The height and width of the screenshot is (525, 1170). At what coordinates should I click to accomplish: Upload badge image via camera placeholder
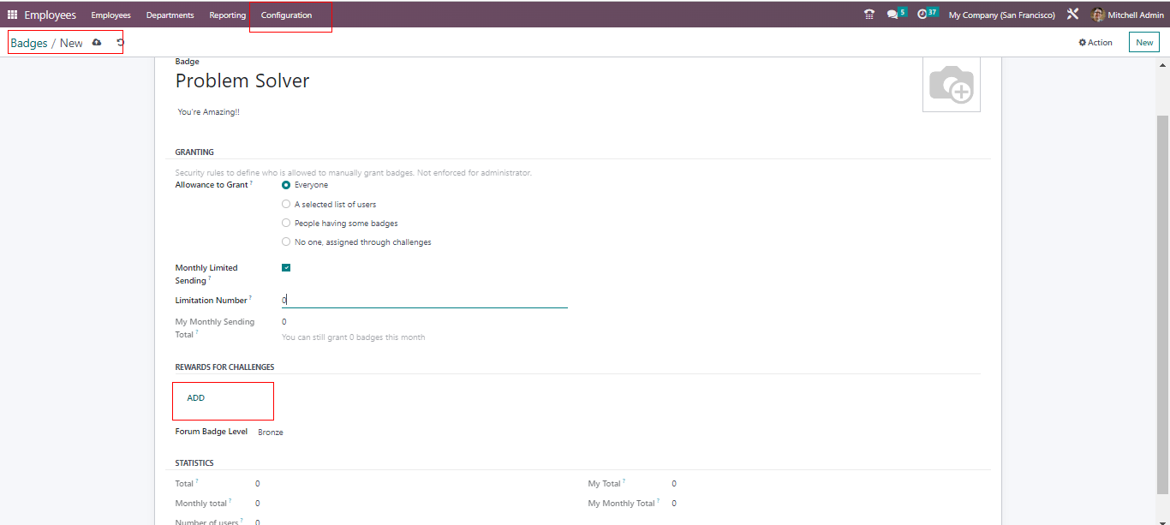click(951, 84)
